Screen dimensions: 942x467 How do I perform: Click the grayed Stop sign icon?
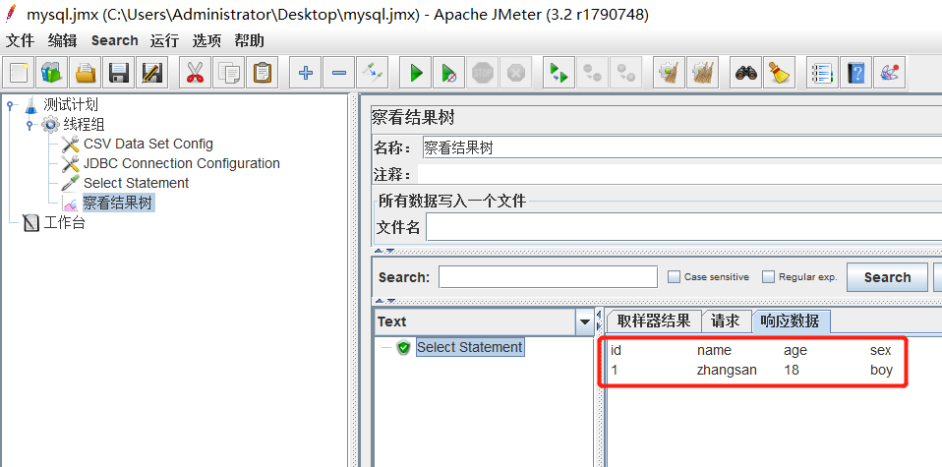483,74
